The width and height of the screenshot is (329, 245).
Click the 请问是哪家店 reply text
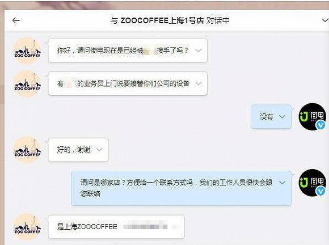point(176,188)
